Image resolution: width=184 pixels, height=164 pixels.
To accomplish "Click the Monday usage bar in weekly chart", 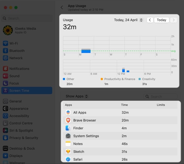I will pyautogui.click(x=86, y=51).
